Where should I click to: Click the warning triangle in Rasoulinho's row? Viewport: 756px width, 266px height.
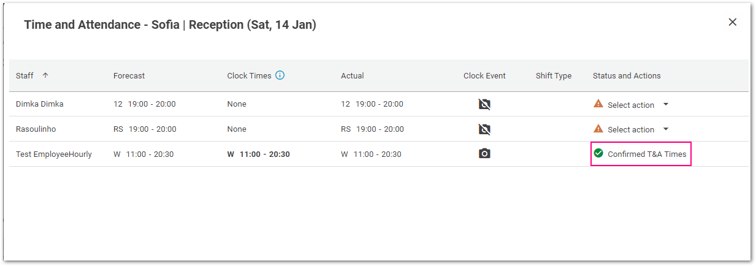(598, 129)
